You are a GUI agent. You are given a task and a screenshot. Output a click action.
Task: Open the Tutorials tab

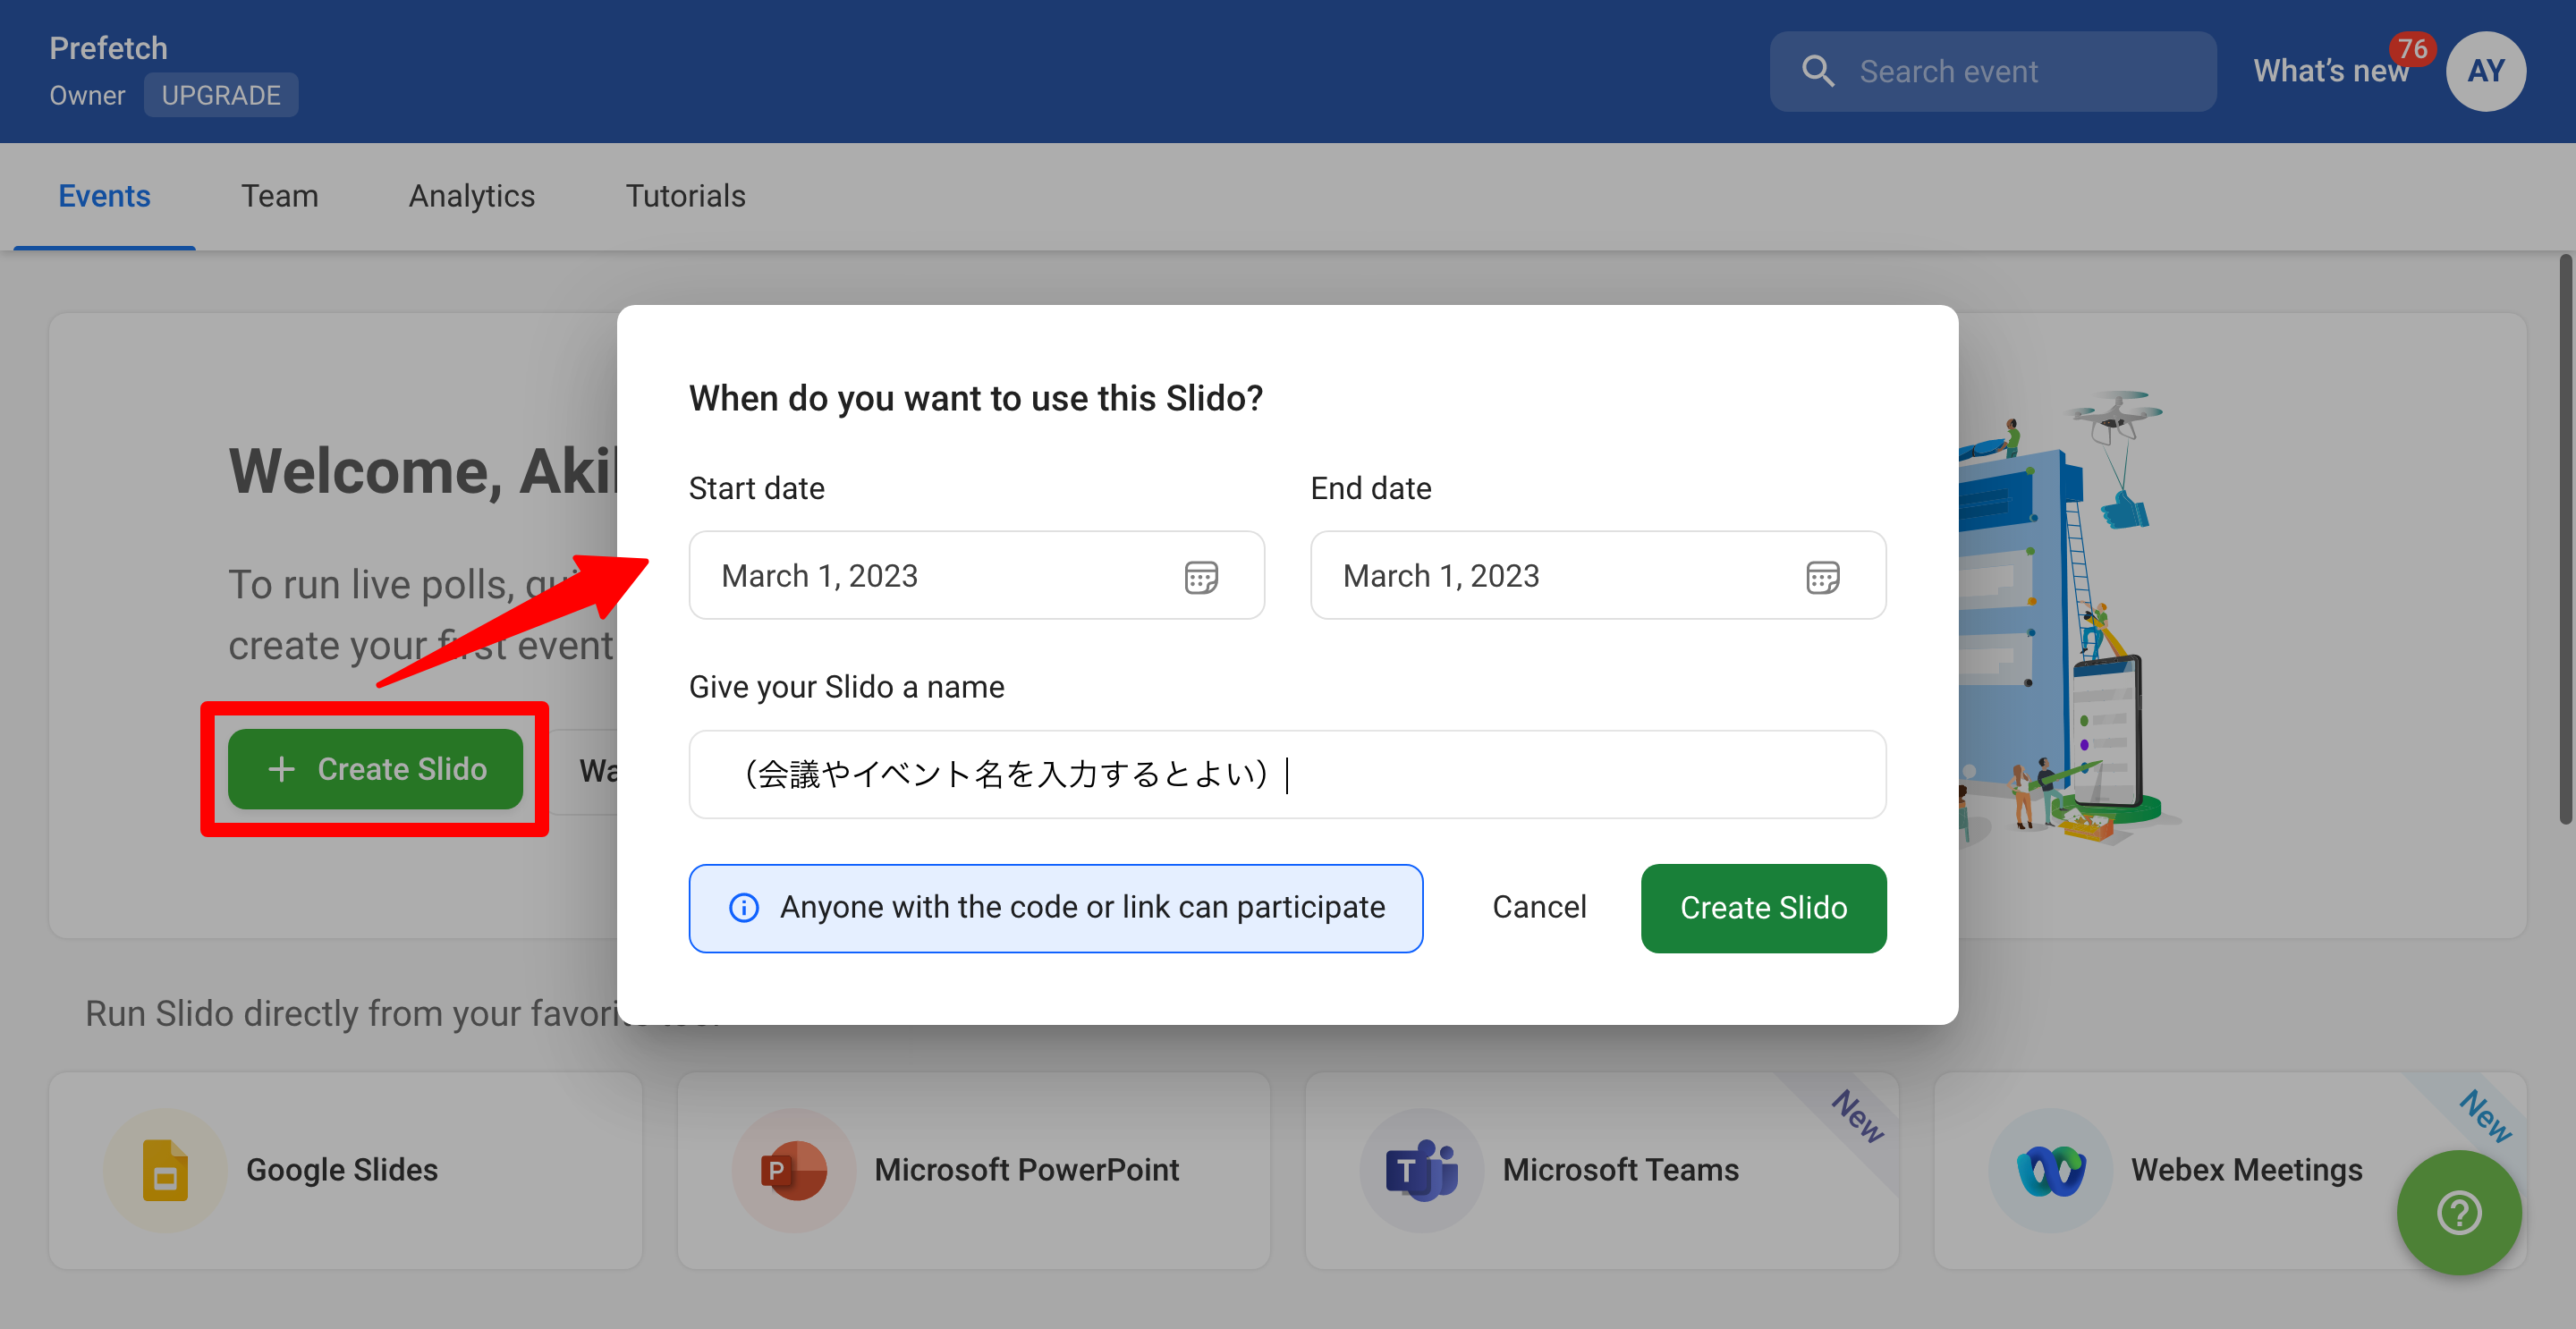coord(685,196)
